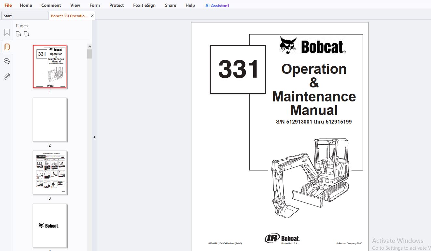The height and width of the screenshot is (251, 431).
Task: Open the Comments panel icon
Action: point(7,61)
